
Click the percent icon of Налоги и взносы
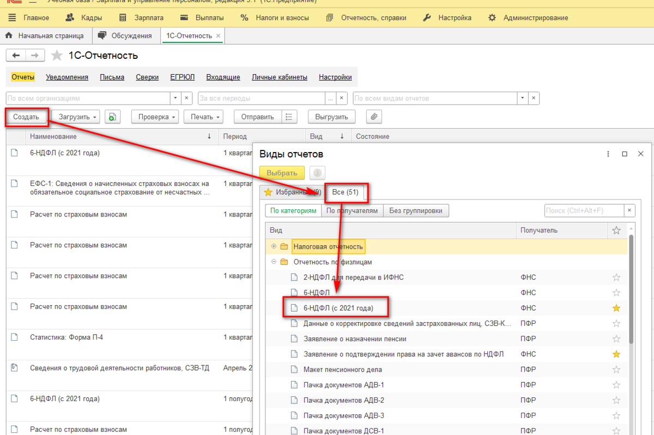coord(244,17)
